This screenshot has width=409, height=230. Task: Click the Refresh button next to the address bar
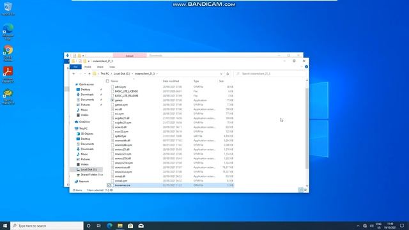click(228, 74)
